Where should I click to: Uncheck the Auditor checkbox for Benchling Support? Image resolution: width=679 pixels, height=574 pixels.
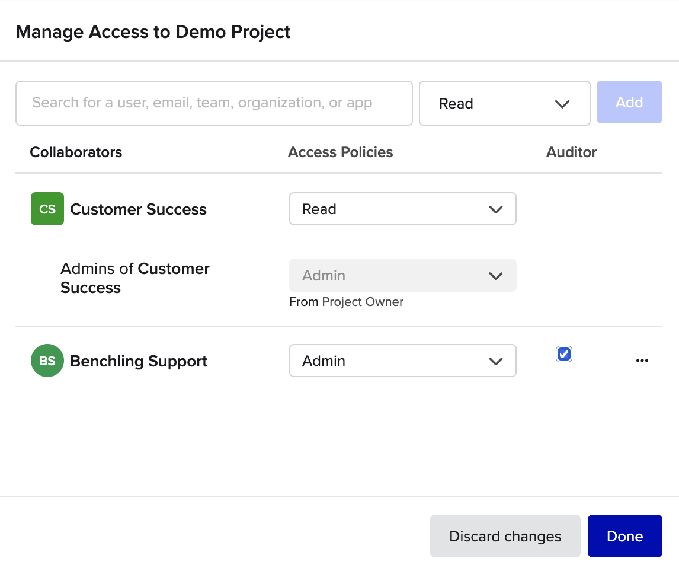pyautogui.click(x=564, y=354)
